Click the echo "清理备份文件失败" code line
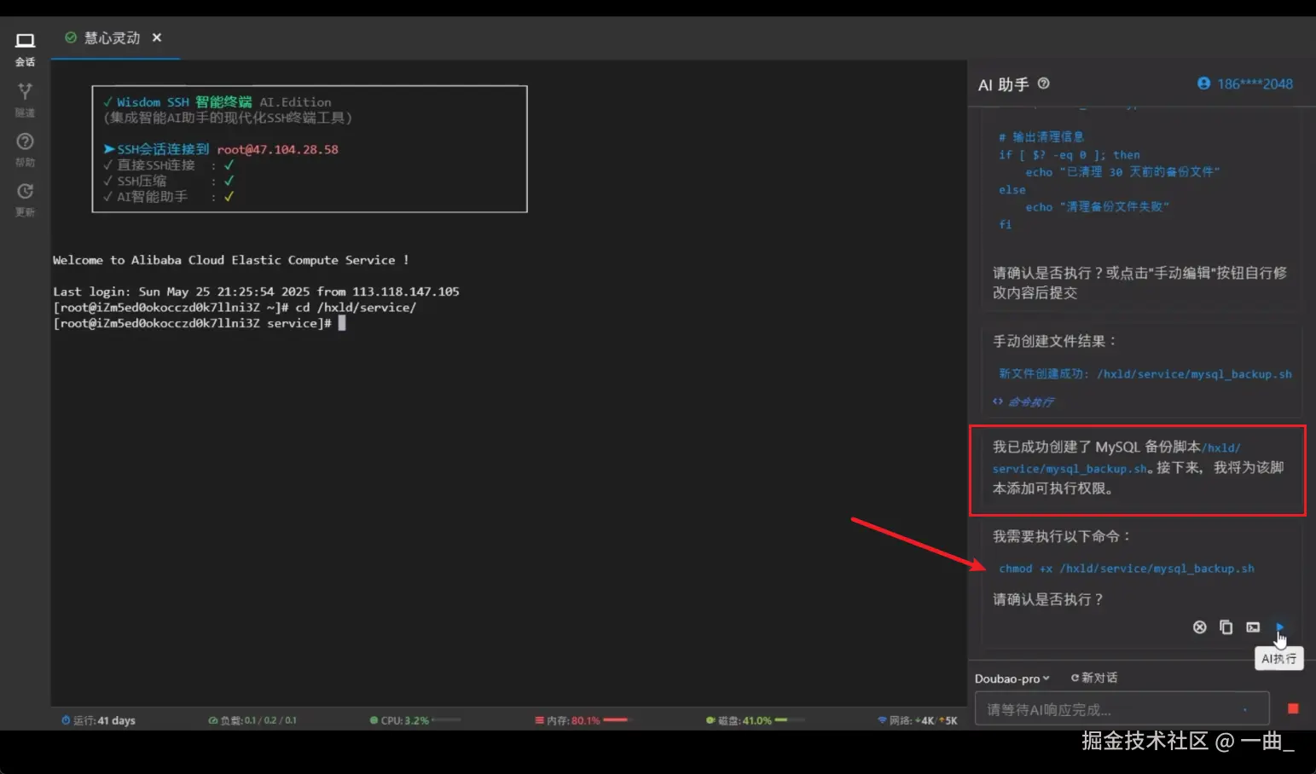The image size is (1316, 774). (1097, 207)
